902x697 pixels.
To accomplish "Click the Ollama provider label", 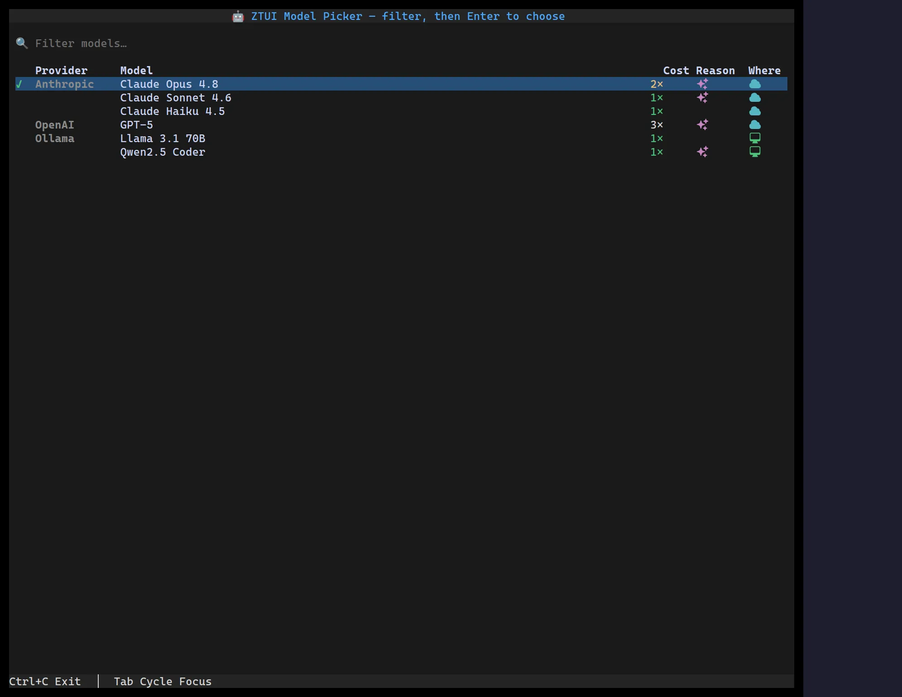I will click(55, 138).
